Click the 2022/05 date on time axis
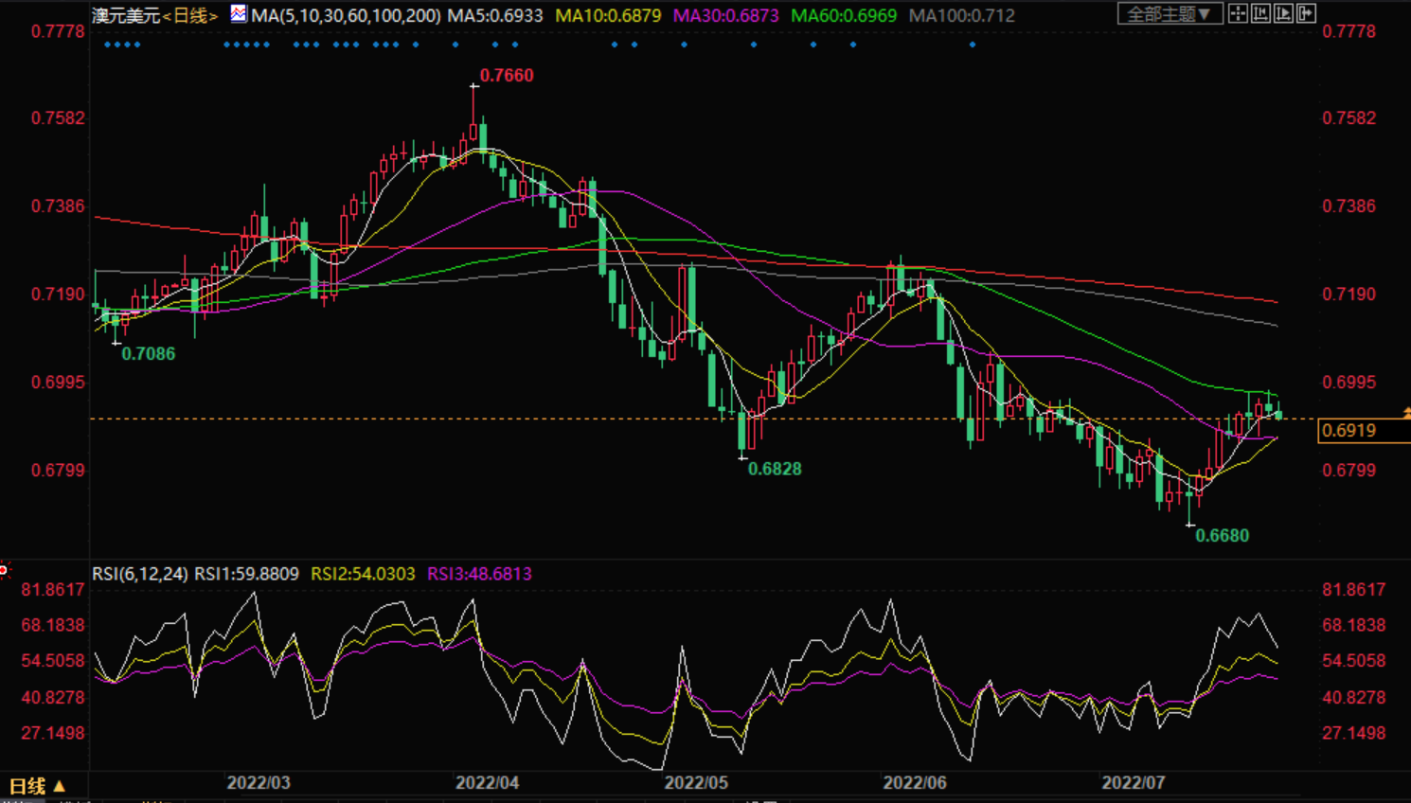Viewport: 1411px width, 803px height. (x=696, y=783)
